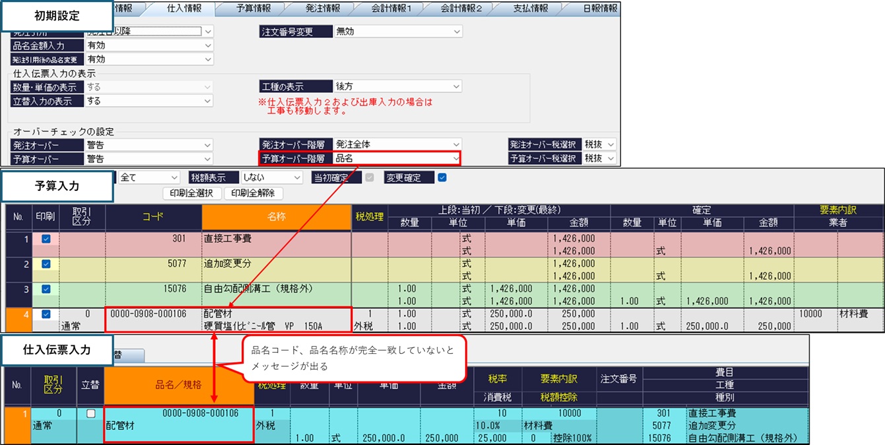
Task: Go to the 会計情報1 tab
Action: 390,9
